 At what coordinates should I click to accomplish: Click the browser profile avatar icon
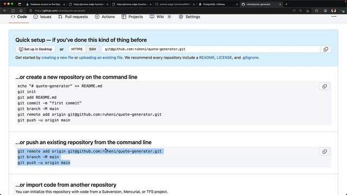(333, 11)
